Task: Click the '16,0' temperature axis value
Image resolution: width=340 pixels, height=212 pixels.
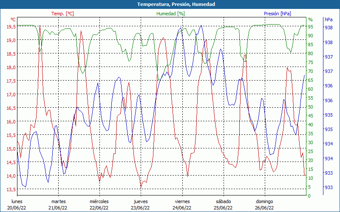Action: pyautogui.click(x=11, y=122)
